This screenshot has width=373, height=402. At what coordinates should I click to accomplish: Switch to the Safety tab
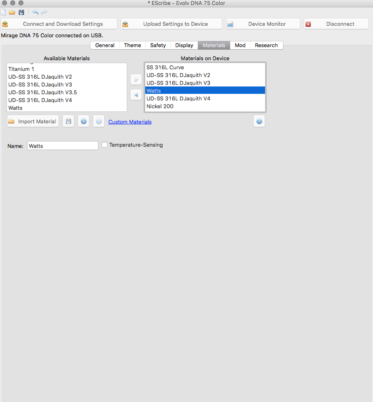[x=158, y=45]
